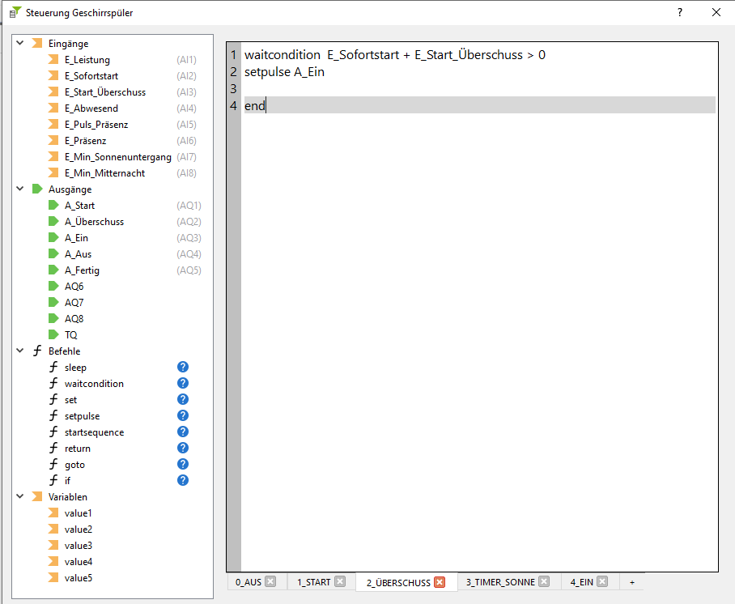Image resolution: width=735 pixels, height=604 pixels.
Task: Select the AQ7 output
Action: [74, 303]
